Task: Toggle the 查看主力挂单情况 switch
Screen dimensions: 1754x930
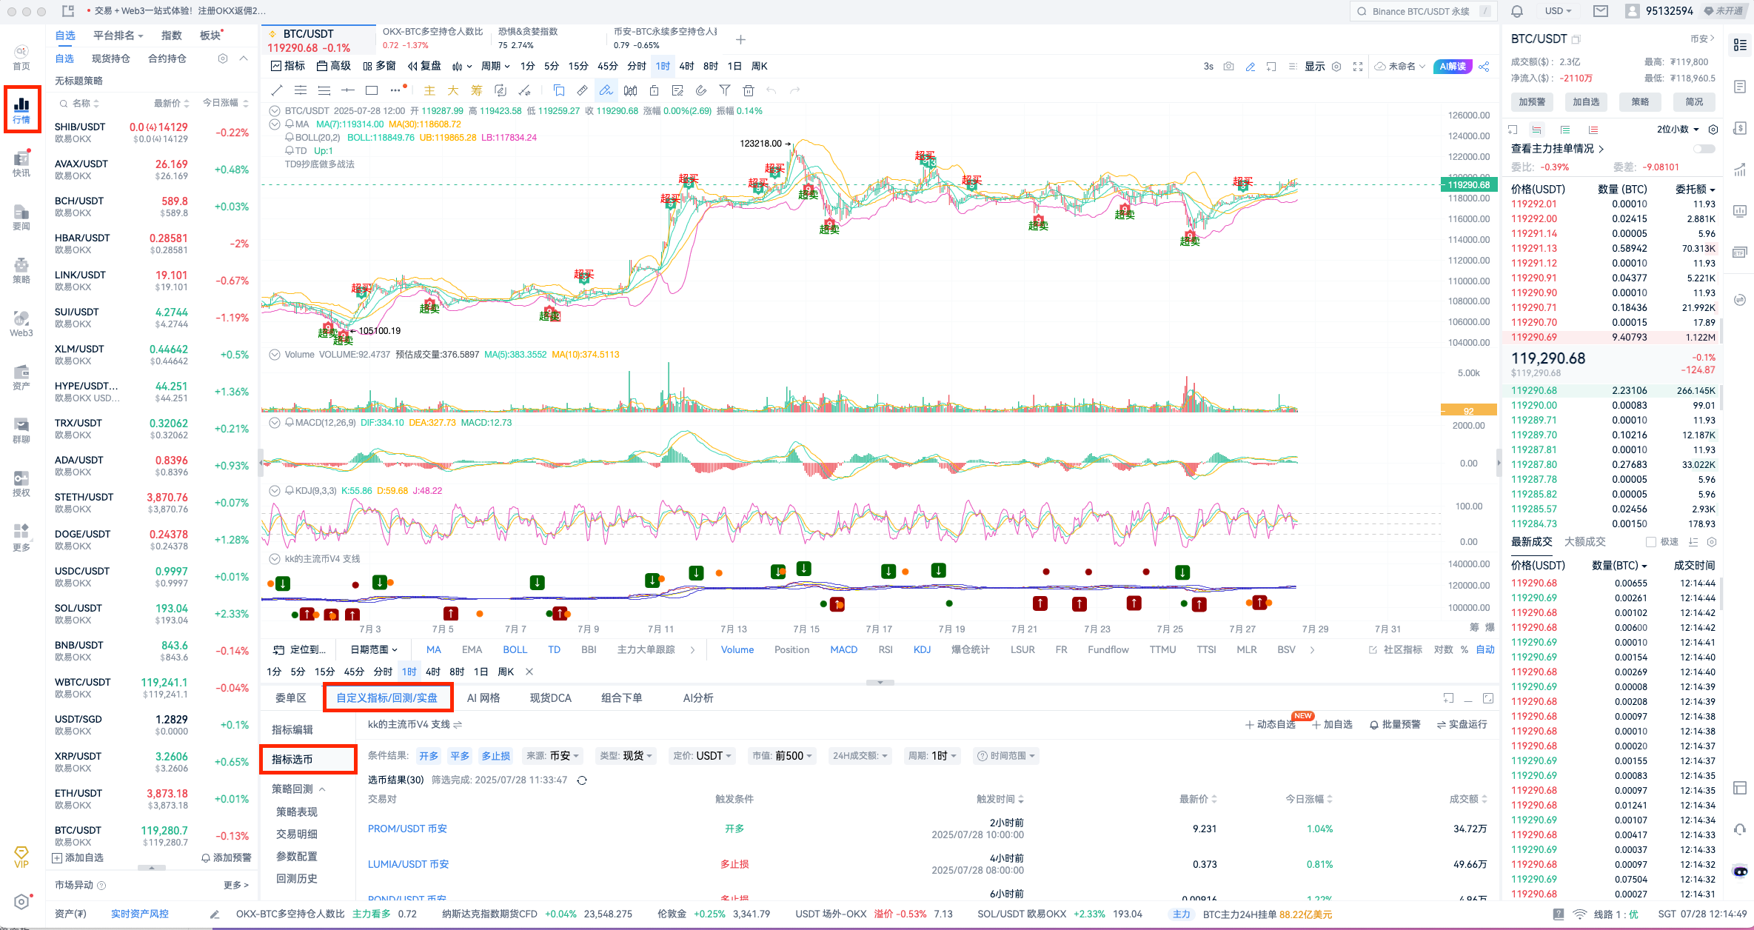Action: [x=1704, y=149]
